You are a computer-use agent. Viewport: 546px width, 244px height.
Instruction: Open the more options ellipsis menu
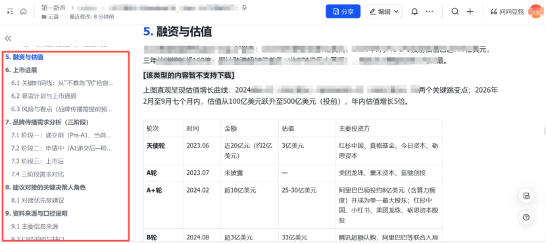(x=430, y=11)
